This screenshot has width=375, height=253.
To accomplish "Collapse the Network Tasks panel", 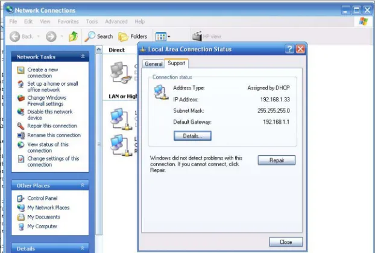I will 83,57.
